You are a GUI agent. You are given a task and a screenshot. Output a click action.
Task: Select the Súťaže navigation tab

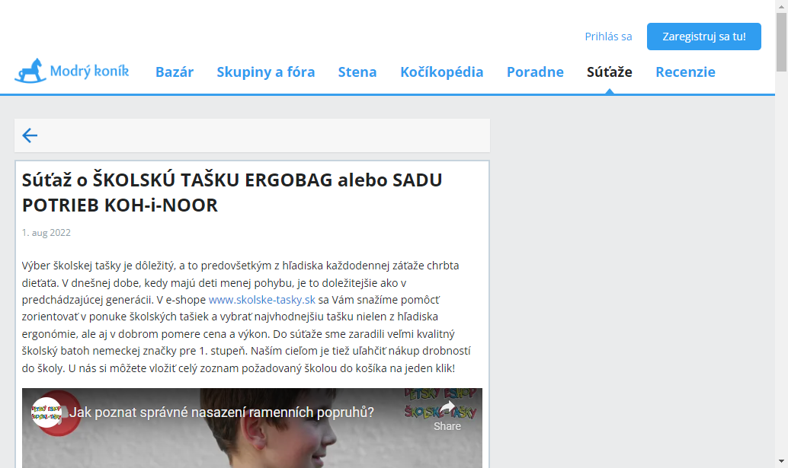[x=610, y=72]
